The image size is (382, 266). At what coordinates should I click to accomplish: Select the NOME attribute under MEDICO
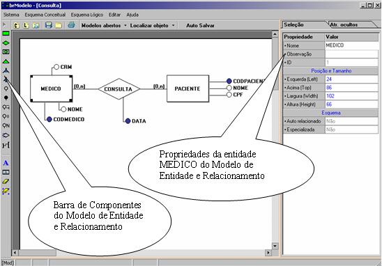[x=72, y=109]
